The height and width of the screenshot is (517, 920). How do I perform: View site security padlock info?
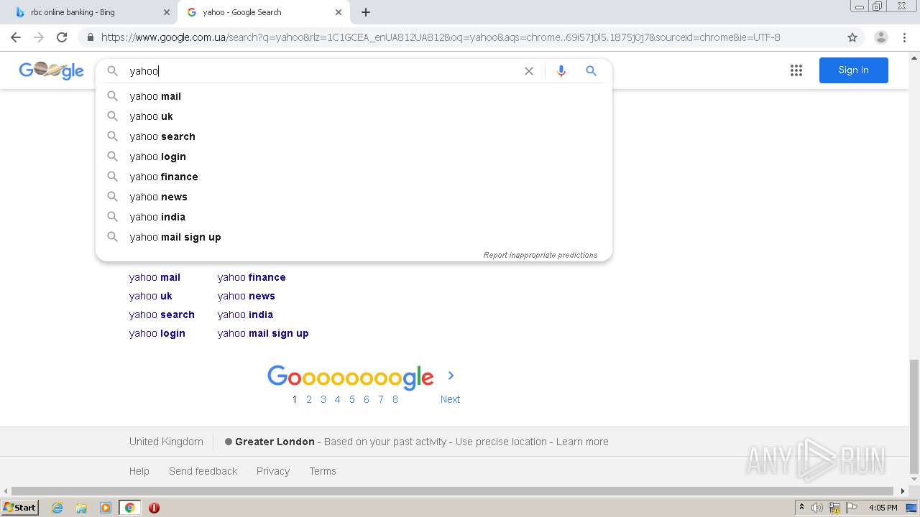90,37
